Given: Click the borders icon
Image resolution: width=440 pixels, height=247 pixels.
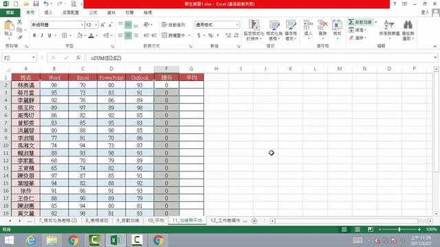Looking at the screenshot, I should (x=65, y=35).
